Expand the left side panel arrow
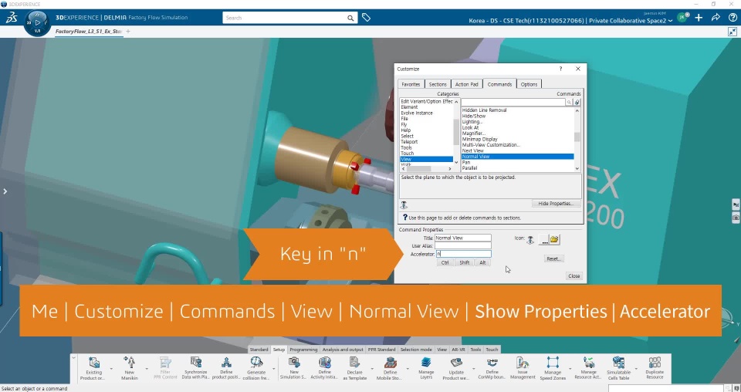This screenshot has height=392, width=741. click(x=5, y=191)
